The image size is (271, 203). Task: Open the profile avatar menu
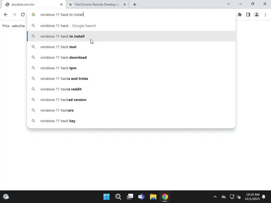coord(257,15)
